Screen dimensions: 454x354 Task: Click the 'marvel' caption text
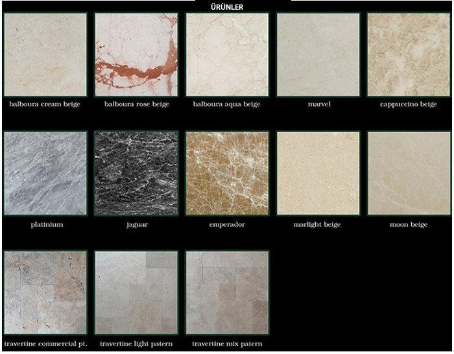click(x=319, y=104)
